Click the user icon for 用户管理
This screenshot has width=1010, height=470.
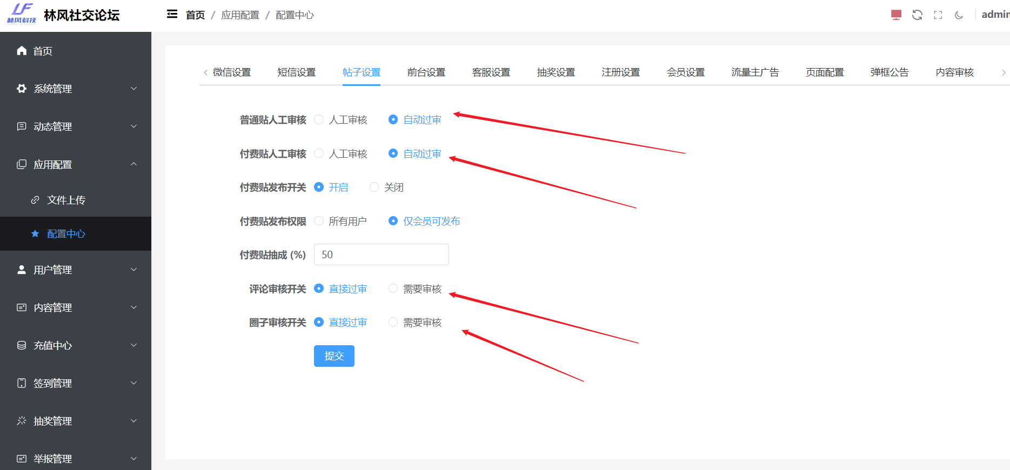pos(22,270)
